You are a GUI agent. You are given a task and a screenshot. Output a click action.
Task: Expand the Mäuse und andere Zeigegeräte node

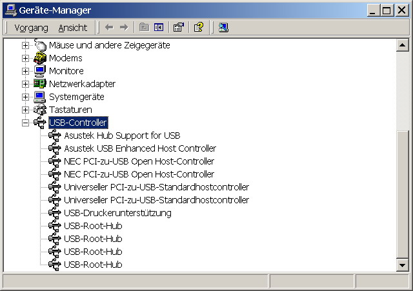tap(25, 45)
